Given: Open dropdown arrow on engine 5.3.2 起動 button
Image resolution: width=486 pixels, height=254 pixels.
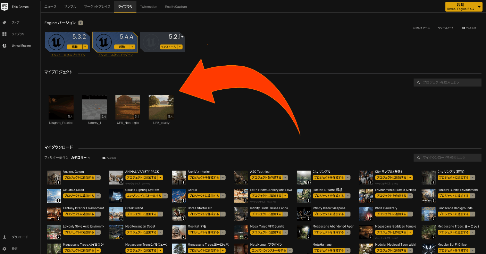Looking at the screenshot, I should 85,47.
